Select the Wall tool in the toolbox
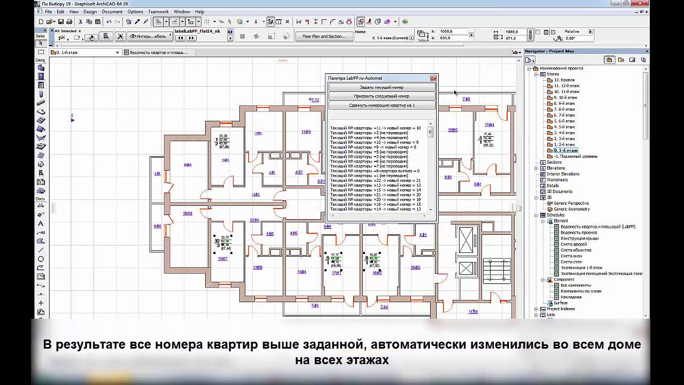This screenshot has width=684, height=385. tap(41, 68)
